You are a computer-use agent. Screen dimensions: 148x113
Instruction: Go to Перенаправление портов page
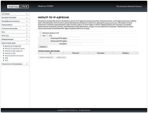(x=14, y=56)
